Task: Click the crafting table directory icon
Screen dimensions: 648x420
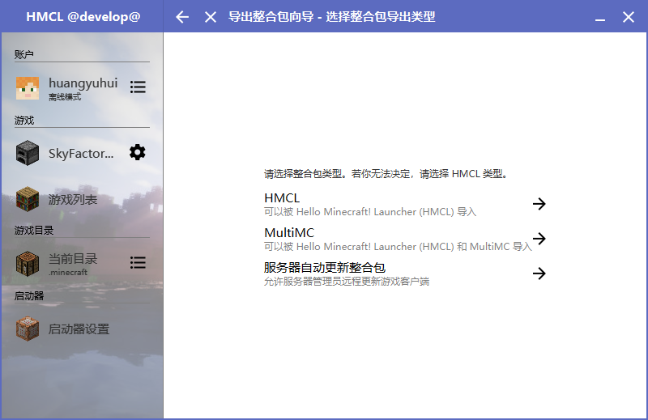Action: (x=28, y=264)
